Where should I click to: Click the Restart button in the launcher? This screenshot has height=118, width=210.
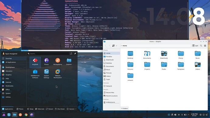coord(49,109)
